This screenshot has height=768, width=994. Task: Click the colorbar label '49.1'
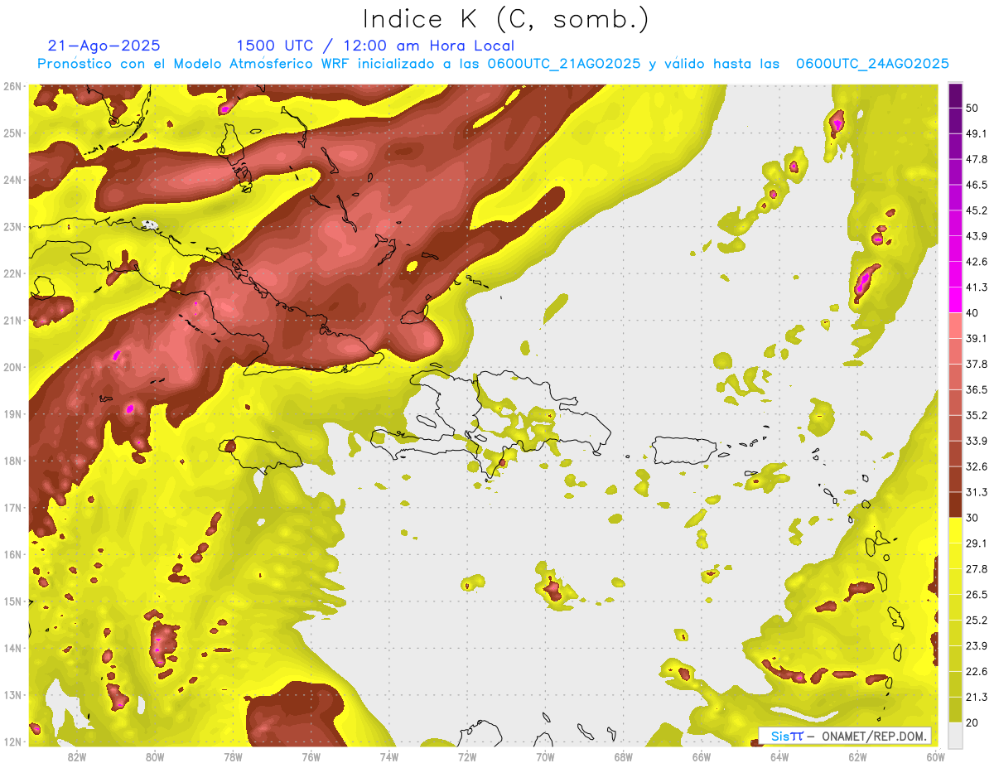point(976,133)
